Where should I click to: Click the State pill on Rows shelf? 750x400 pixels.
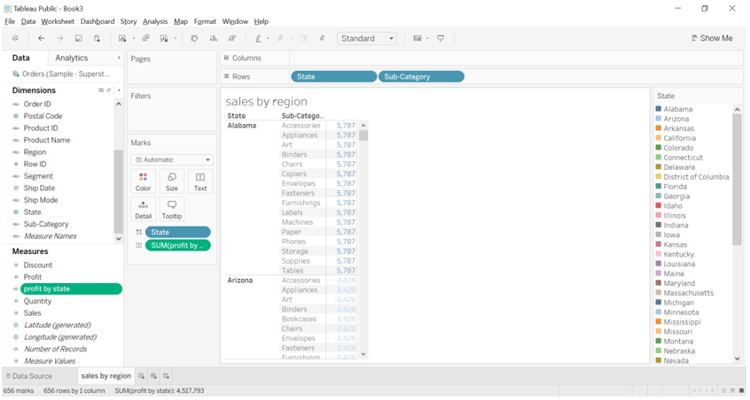[333, 76]
